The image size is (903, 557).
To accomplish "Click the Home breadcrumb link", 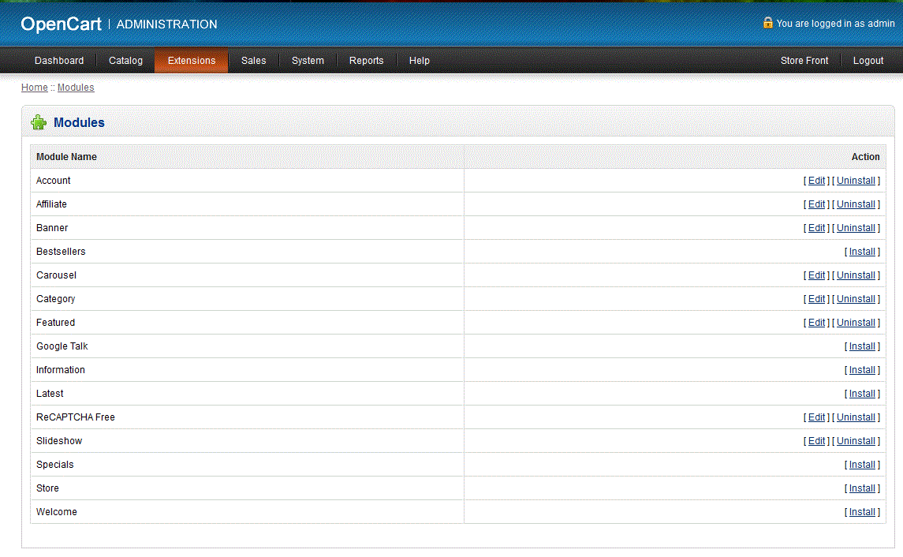I will (34, 88).
